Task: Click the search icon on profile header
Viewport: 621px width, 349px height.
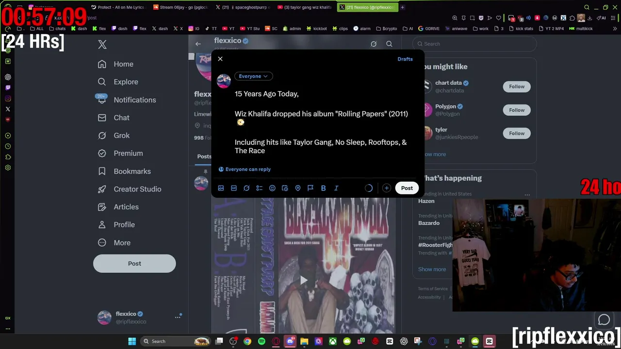Action: 389,44
